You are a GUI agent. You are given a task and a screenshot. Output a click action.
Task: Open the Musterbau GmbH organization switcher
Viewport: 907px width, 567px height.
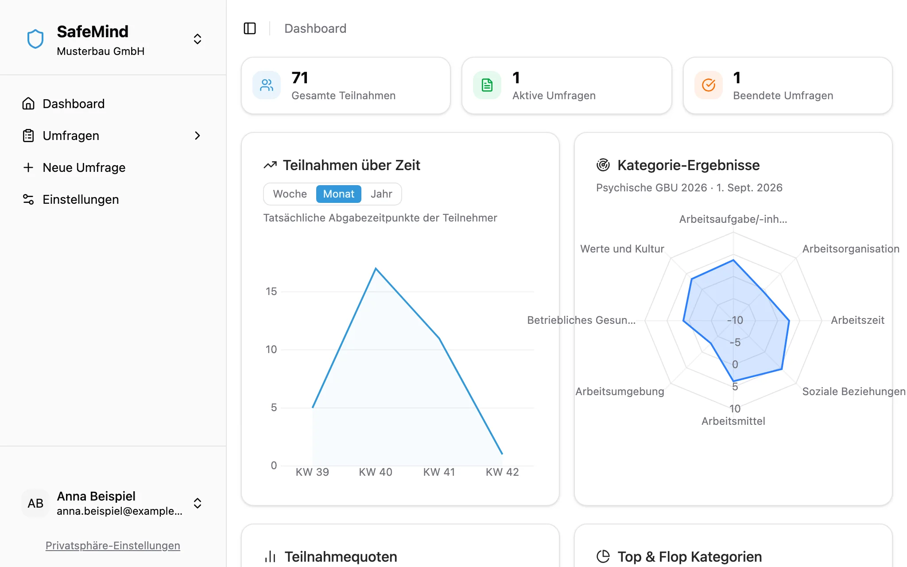[x=198, y=39]
